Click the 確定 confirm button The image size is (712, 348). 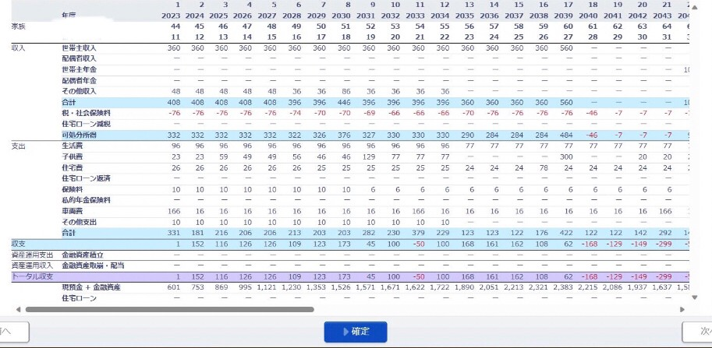(x=356, y=331)
